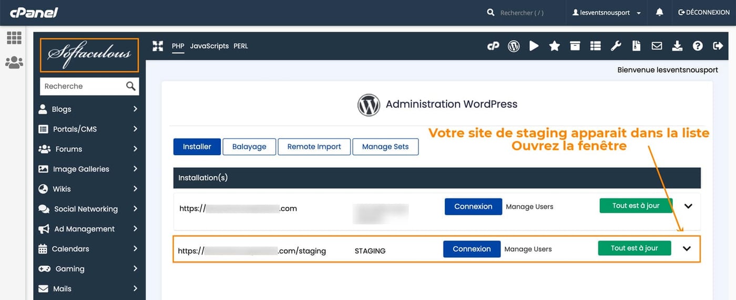Screen dimensions: 736x300
Task: Click Tout est à jour on first row
Action: click(636, 205)
